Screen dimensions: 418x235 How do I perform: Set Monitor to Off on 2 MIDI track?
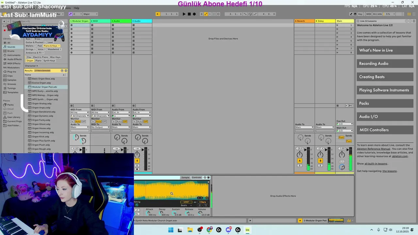click(104, 121)
